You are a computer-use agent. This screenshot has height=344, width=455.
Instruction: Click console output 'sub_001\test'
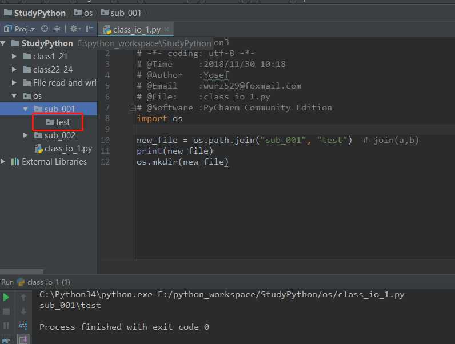click(x=70, y=305)
